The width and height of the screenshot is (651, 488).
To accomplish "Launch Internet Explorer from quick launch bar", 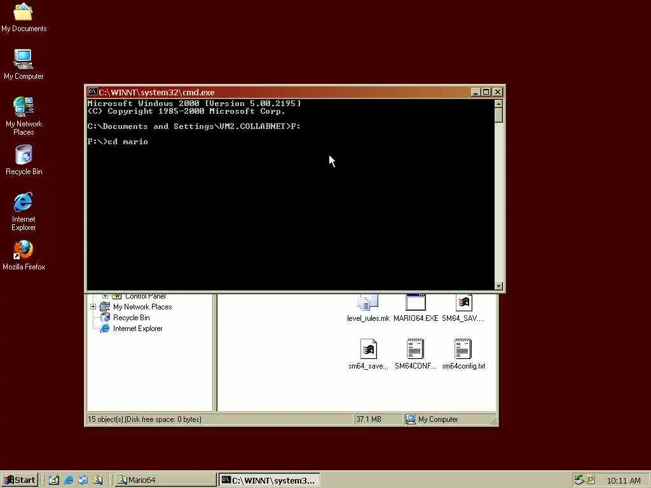I will 69,480.
